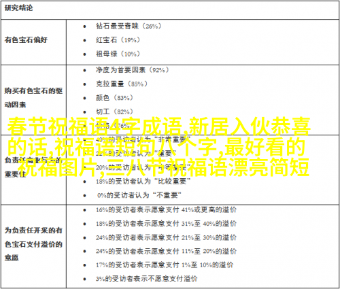Viewport: 340px width, 289px height.
Task: Click the yellow 春节祝福语4字成语 overlay text
Action: pos(95,127)
